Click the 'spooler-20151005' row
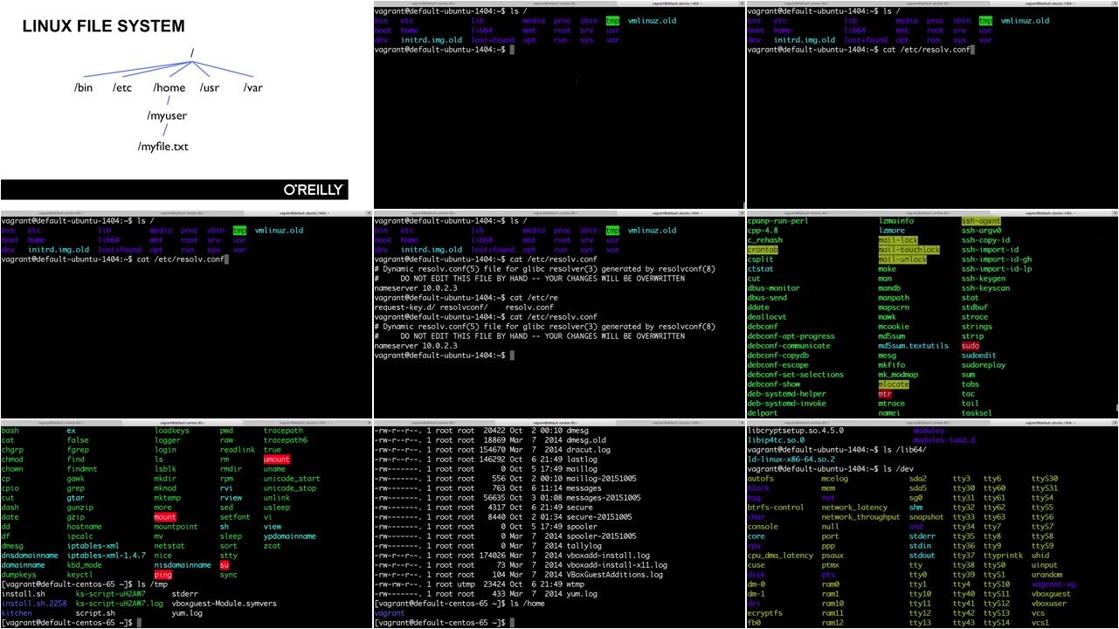Screen dimensions: 1119x629 point(507,536)
